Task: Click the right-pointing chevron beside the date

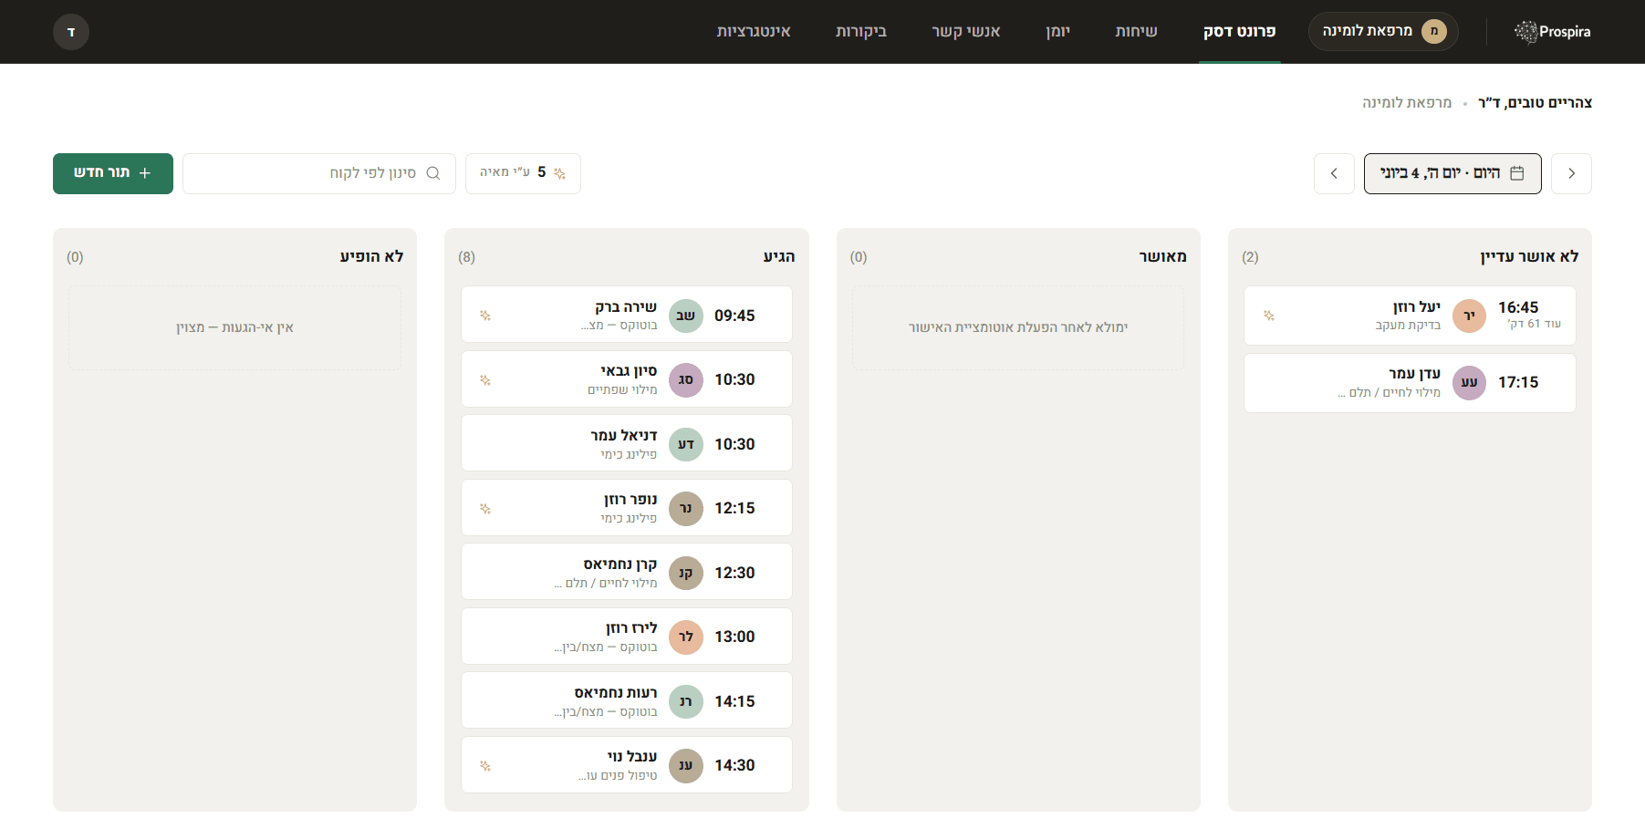Action: (1571, 173)
